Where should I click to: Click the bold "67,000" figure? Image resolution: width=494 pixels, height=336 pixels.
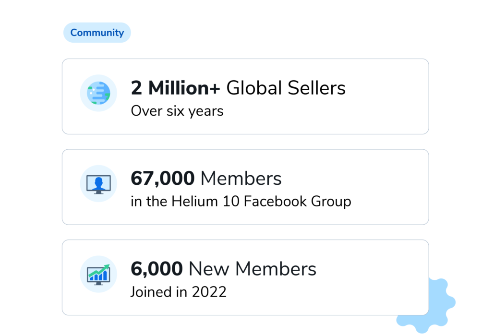click(162, 179)
